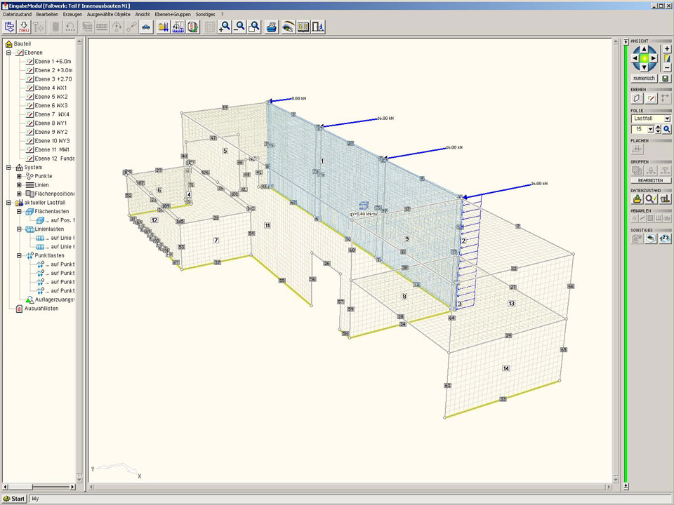Click the numerisch button

645,79
